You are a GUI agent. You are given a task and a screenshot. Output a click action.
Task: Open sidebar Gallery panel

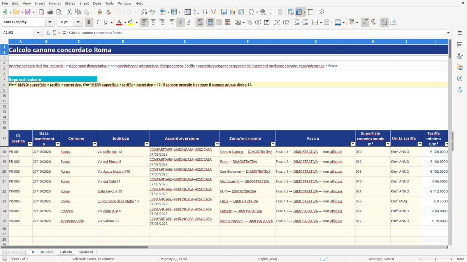point(460,68)
